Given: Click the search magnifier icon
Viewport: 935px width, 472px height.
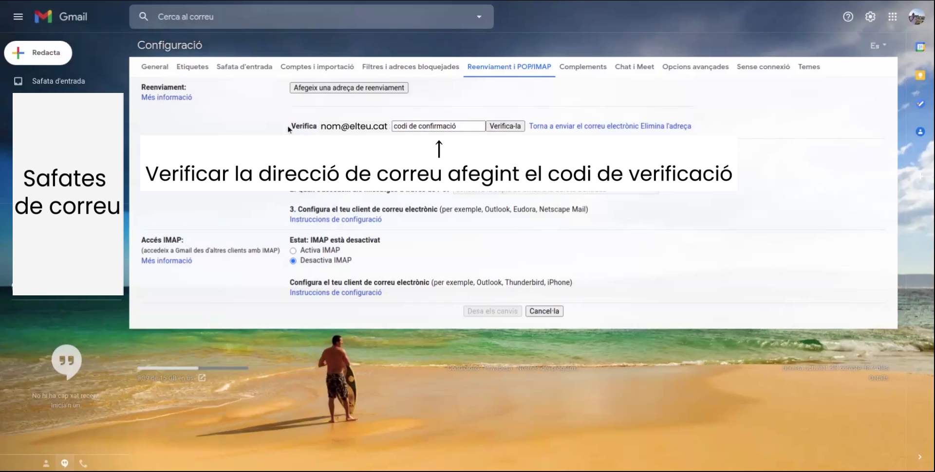Looking at the screenshot, I should click(x=143, y=17).
